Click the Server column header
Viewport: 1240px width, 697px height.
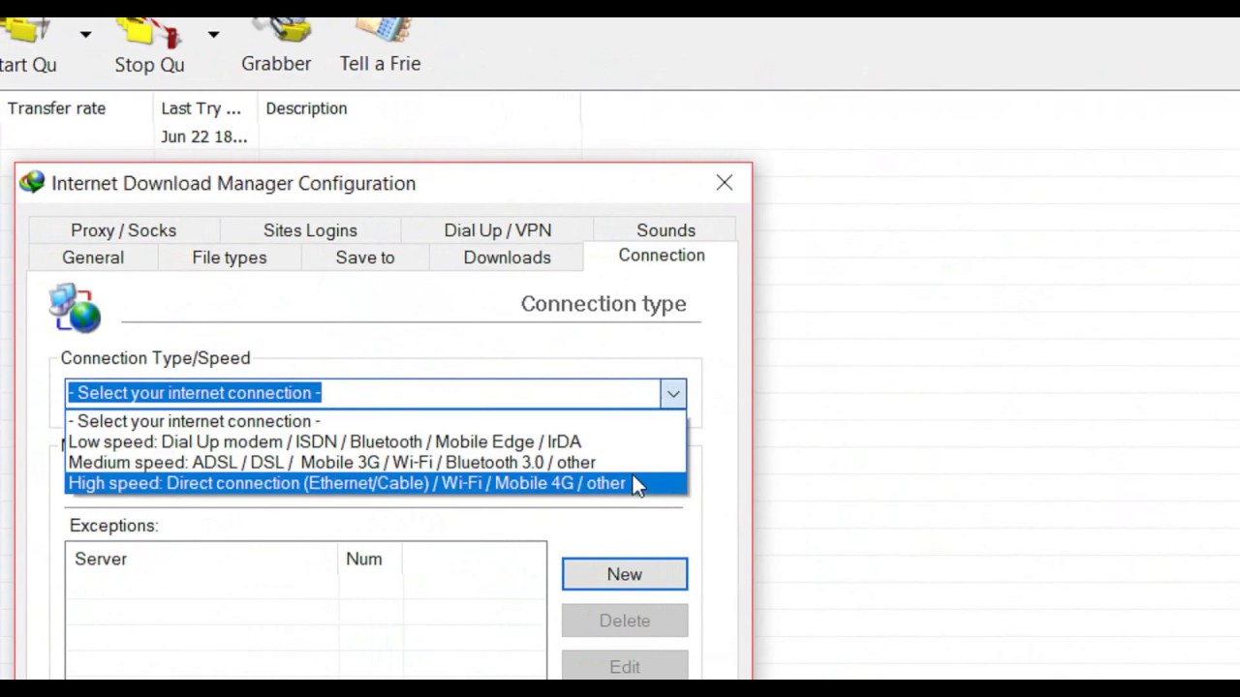coord(201,559)
